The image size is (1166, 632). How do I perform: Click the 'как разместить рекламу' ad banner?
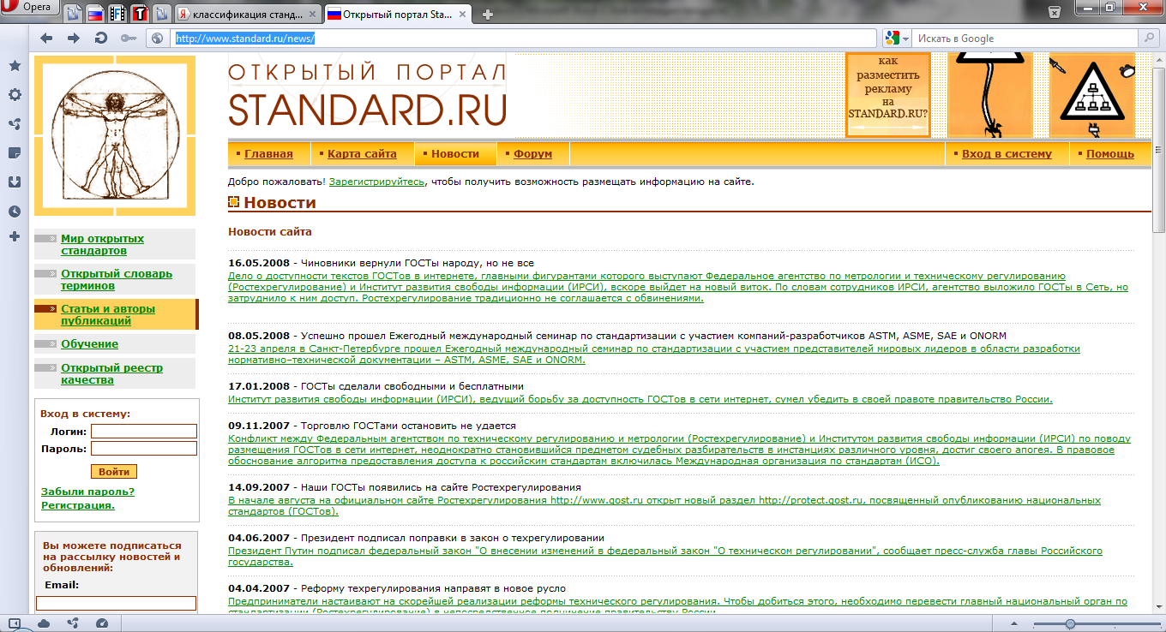887,94
